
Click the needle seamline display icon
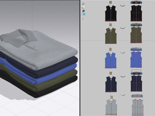coord(84,4)
